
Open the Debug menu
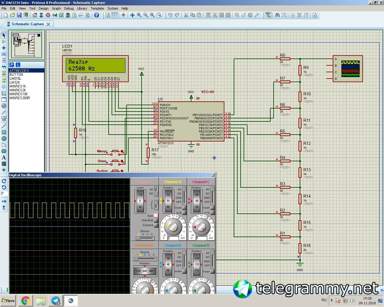click(x=69, y=8)
